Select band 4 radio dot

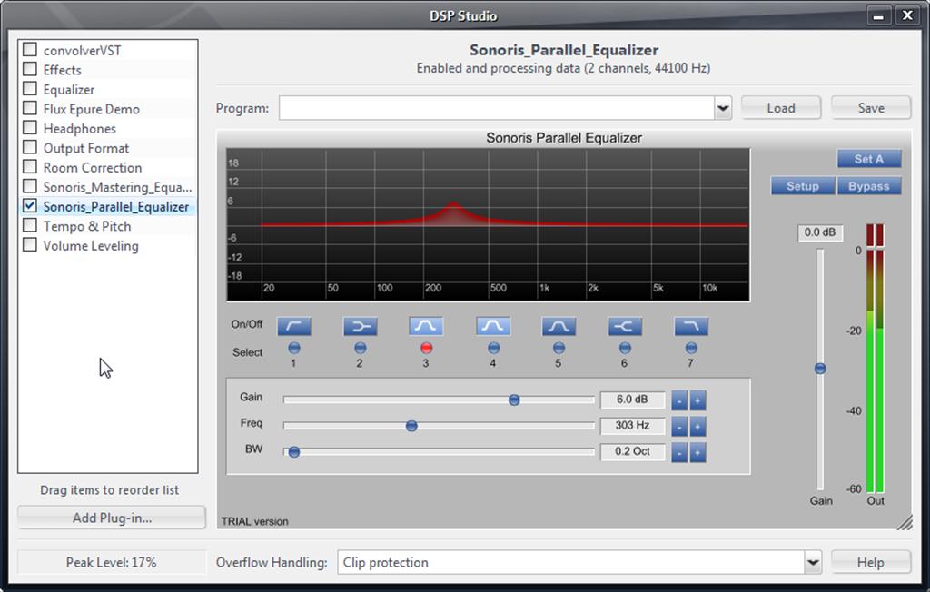tap(493, 348)
